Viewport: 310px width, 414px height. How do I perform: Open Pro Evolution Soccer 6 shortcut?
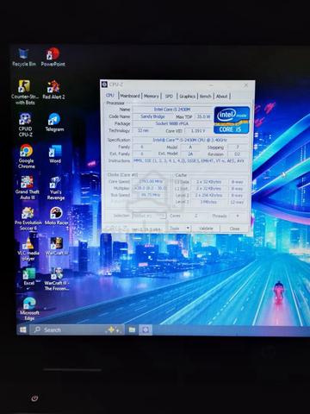click(x=28, y=219)
